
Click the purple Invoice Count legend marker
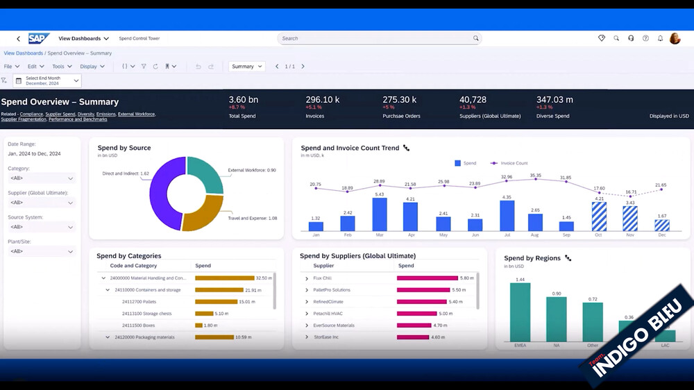coord(494,163)
